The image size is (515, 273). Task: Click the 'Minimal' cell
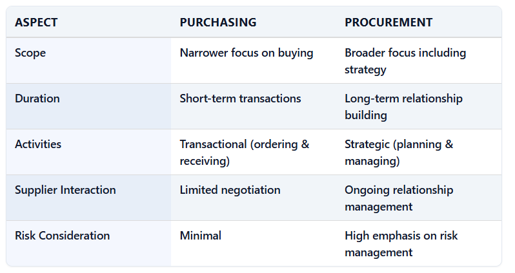pyautogui.click(x=200, y=236)
